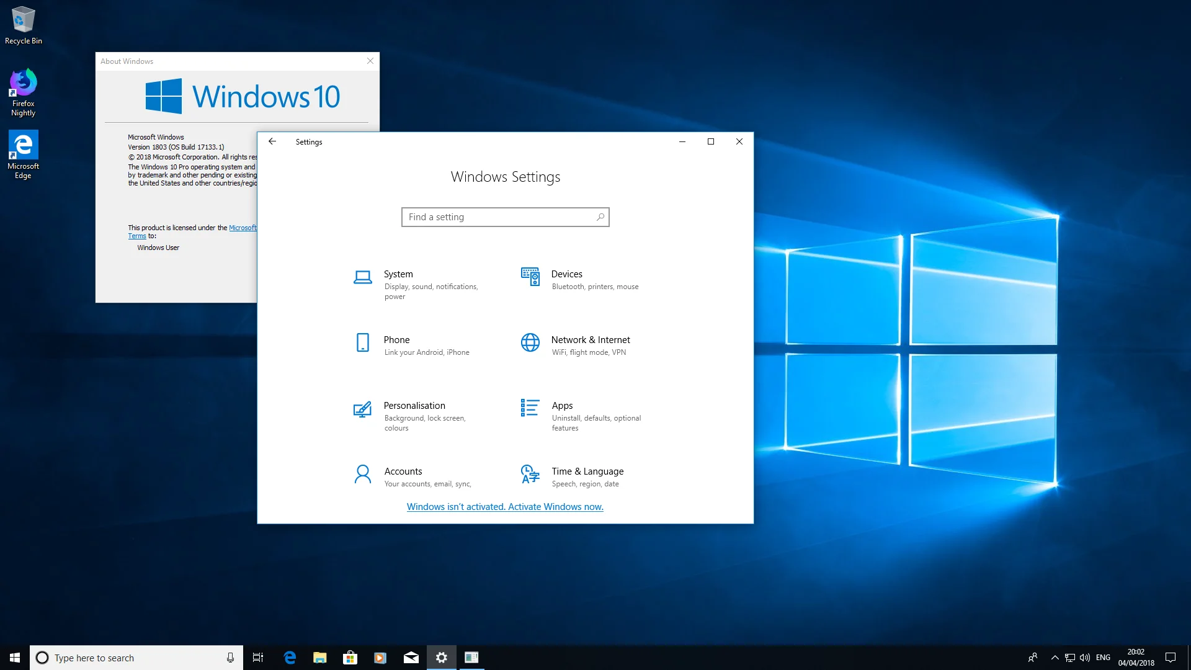Click the Cortana microphone icon

(230, 658)
